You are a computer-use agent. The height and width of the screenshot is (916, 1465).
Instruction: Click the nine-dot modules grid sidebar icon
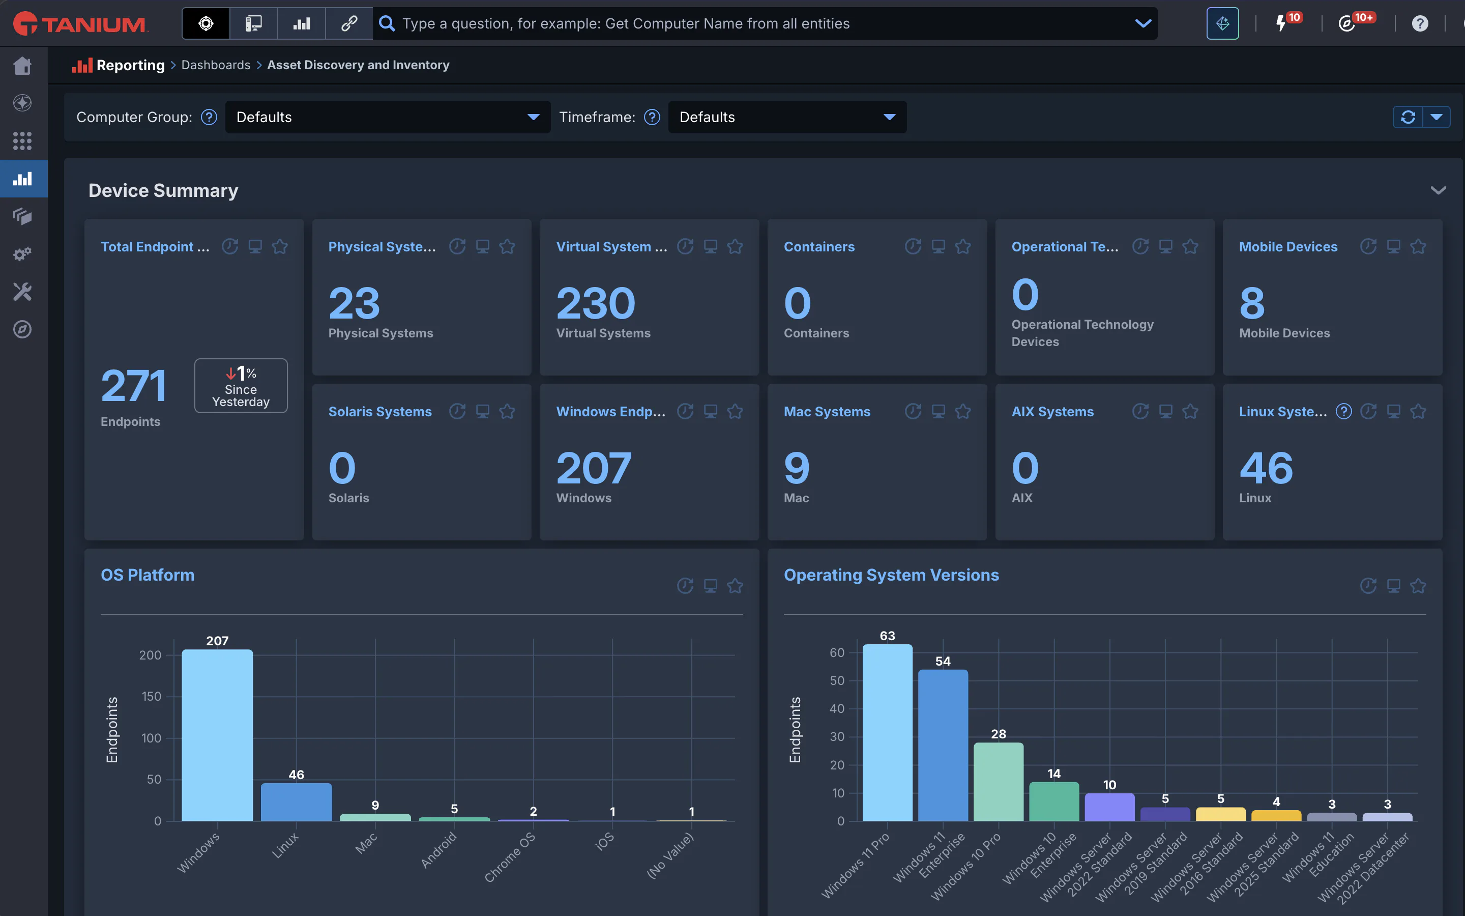[22, 141]
